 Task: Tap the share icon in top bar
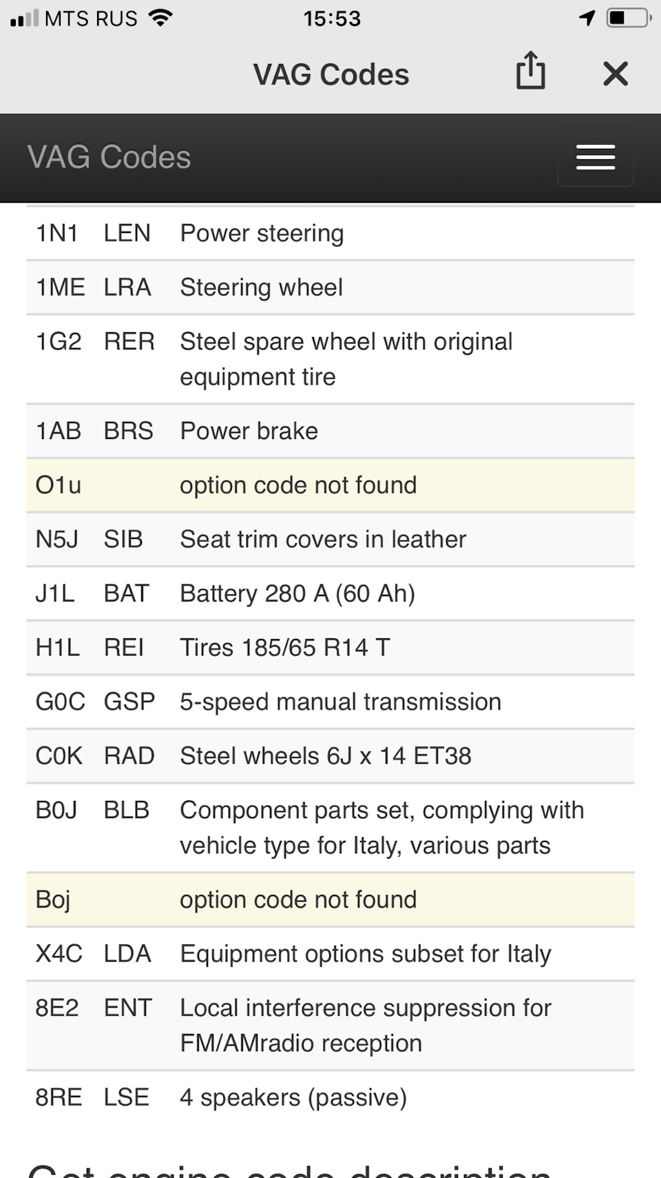530,71
